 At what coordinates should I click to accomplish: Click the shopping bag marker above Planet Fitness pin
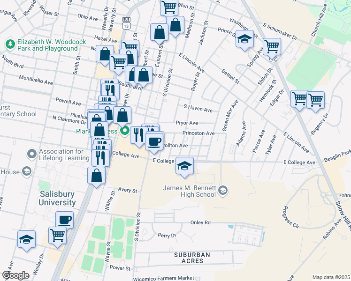[122, 117]
